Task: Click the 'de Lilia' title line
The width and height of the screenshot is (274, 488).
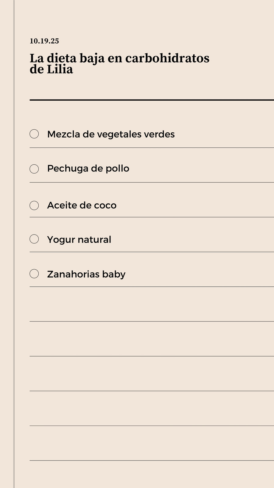Action: click(x=51, y=70)
